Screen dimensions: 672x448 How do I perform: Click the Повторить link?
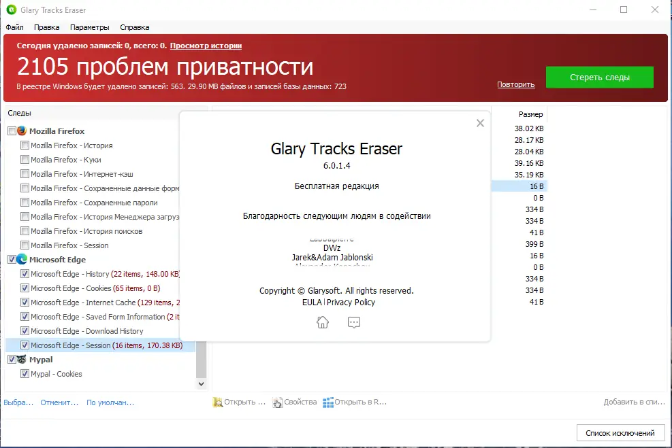(516, 85)
